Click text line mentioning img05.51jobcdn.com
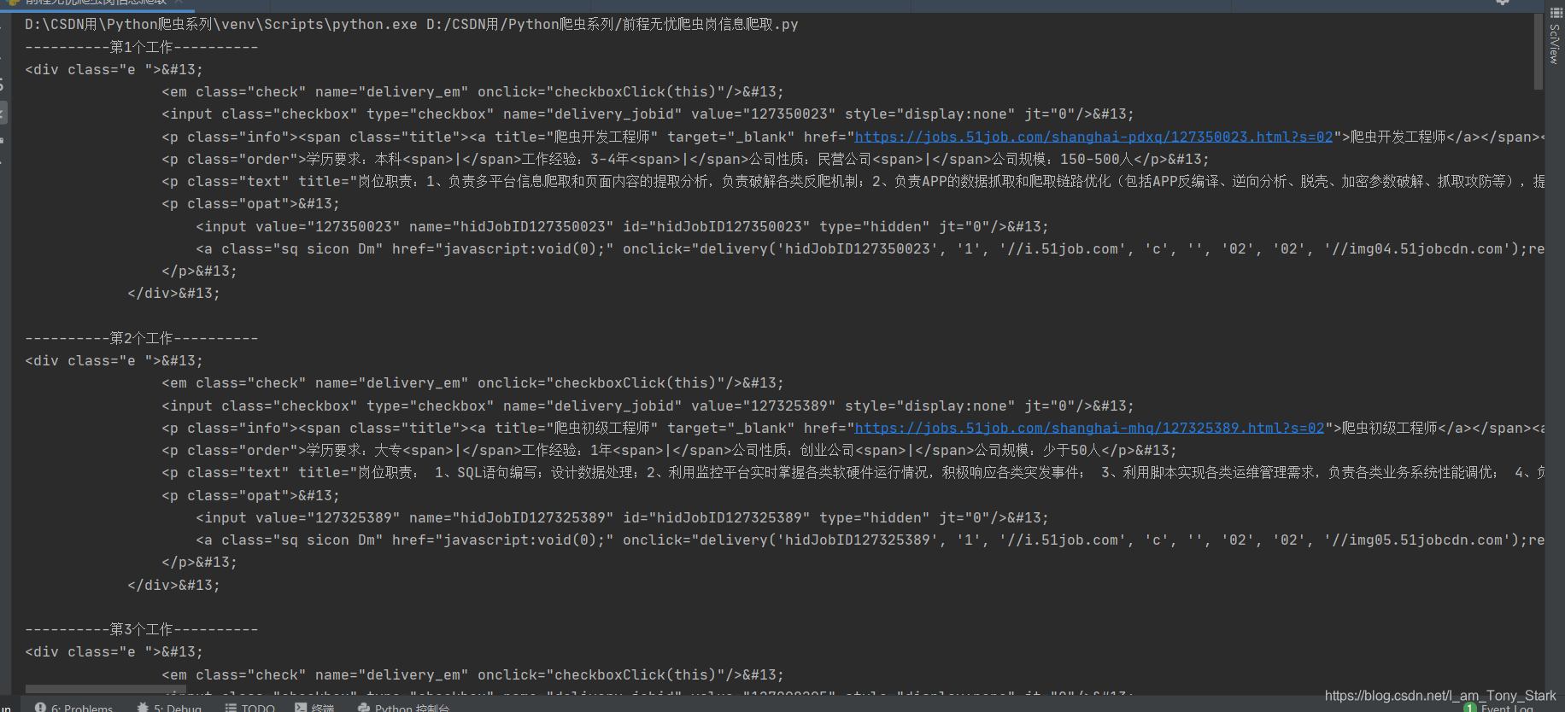Screen dimensions: 1565x712 coord(870,540)
